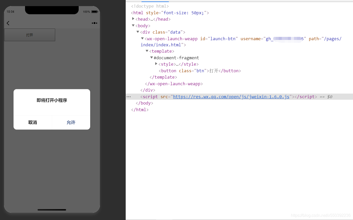Collapse the wx-open-launch-weapp element
353x220 pixels.
click(142, 38)
